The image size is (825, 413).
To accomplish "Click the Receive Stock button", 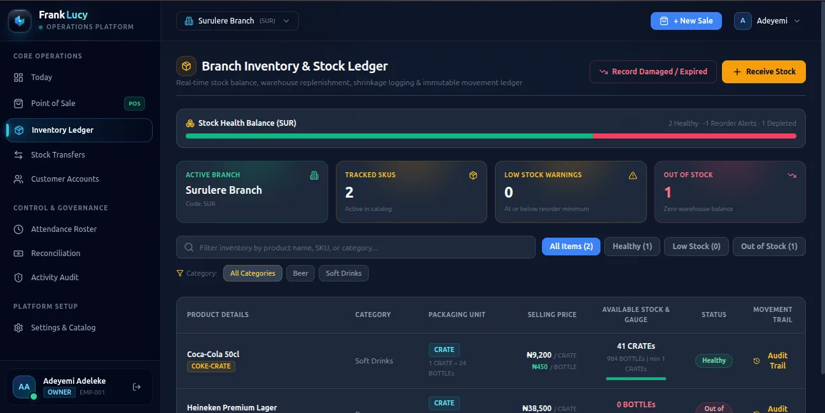I will (x=764, y=72).
